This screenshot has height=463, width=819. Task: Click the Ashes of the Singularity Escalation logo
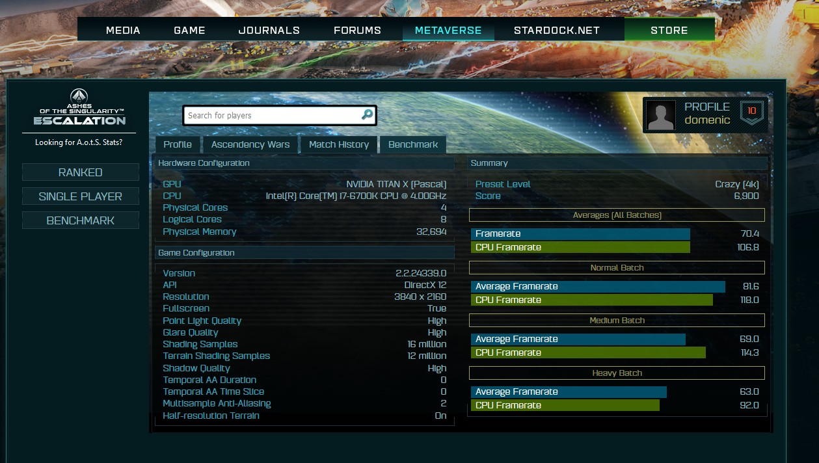[x=79, y=108]
